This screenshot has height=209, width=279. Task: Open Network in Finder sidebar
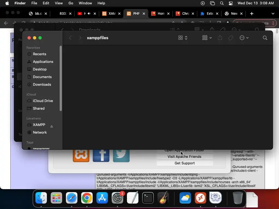pos(40,133)
